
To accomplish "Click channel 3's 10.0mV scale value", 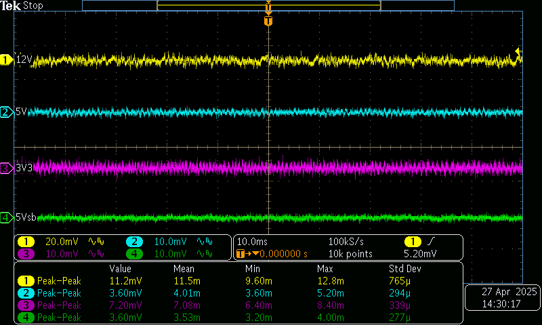I will click(x=62, y=254).
